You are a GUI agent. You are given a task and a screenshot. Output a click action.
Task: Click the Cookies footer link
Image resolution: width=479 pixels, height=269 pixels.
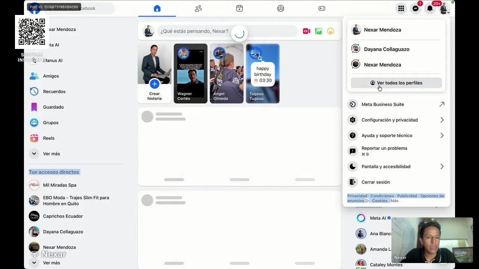coord(379,201)
